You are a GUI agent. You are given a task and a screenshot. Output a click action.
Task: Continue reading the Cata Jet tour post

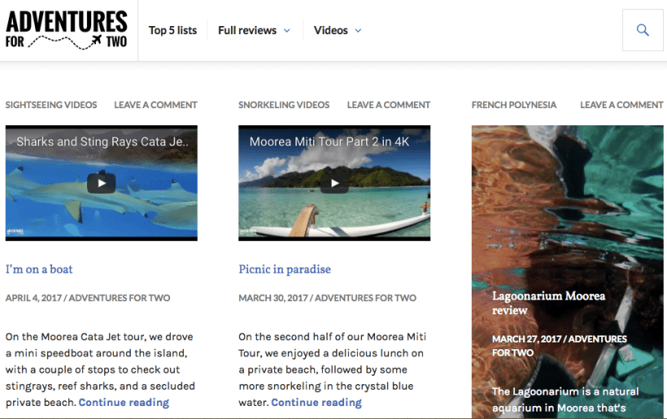124,403
